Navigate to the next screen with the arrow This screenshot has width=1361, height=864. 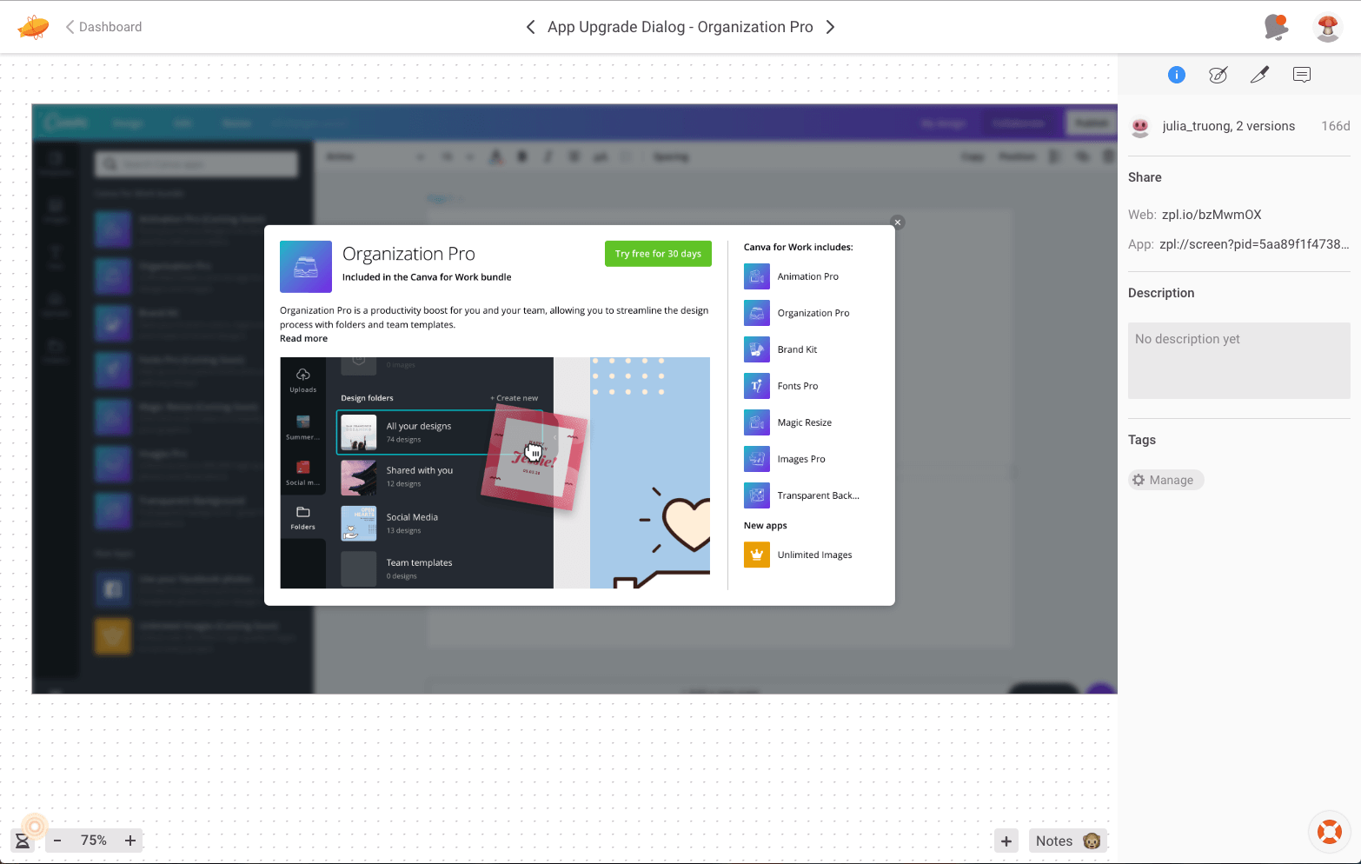click(x=830, y=27)
